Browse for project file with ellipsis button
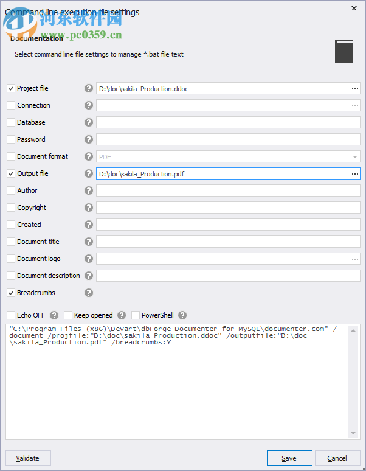The height and width of the screenshot is (471, 366). pyautogui.click(x=355, y=89)
